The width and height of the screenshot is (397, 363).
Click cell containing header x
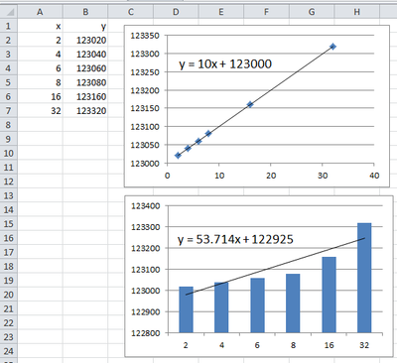click(x=40, y=26)
